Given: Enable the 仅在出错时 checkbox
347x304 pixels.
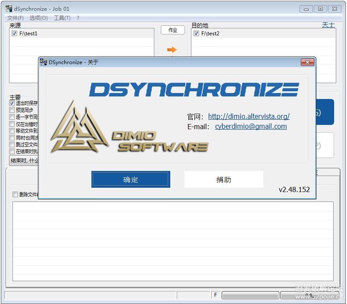Looking at the screenshot, I should click(x=12, y=124).
